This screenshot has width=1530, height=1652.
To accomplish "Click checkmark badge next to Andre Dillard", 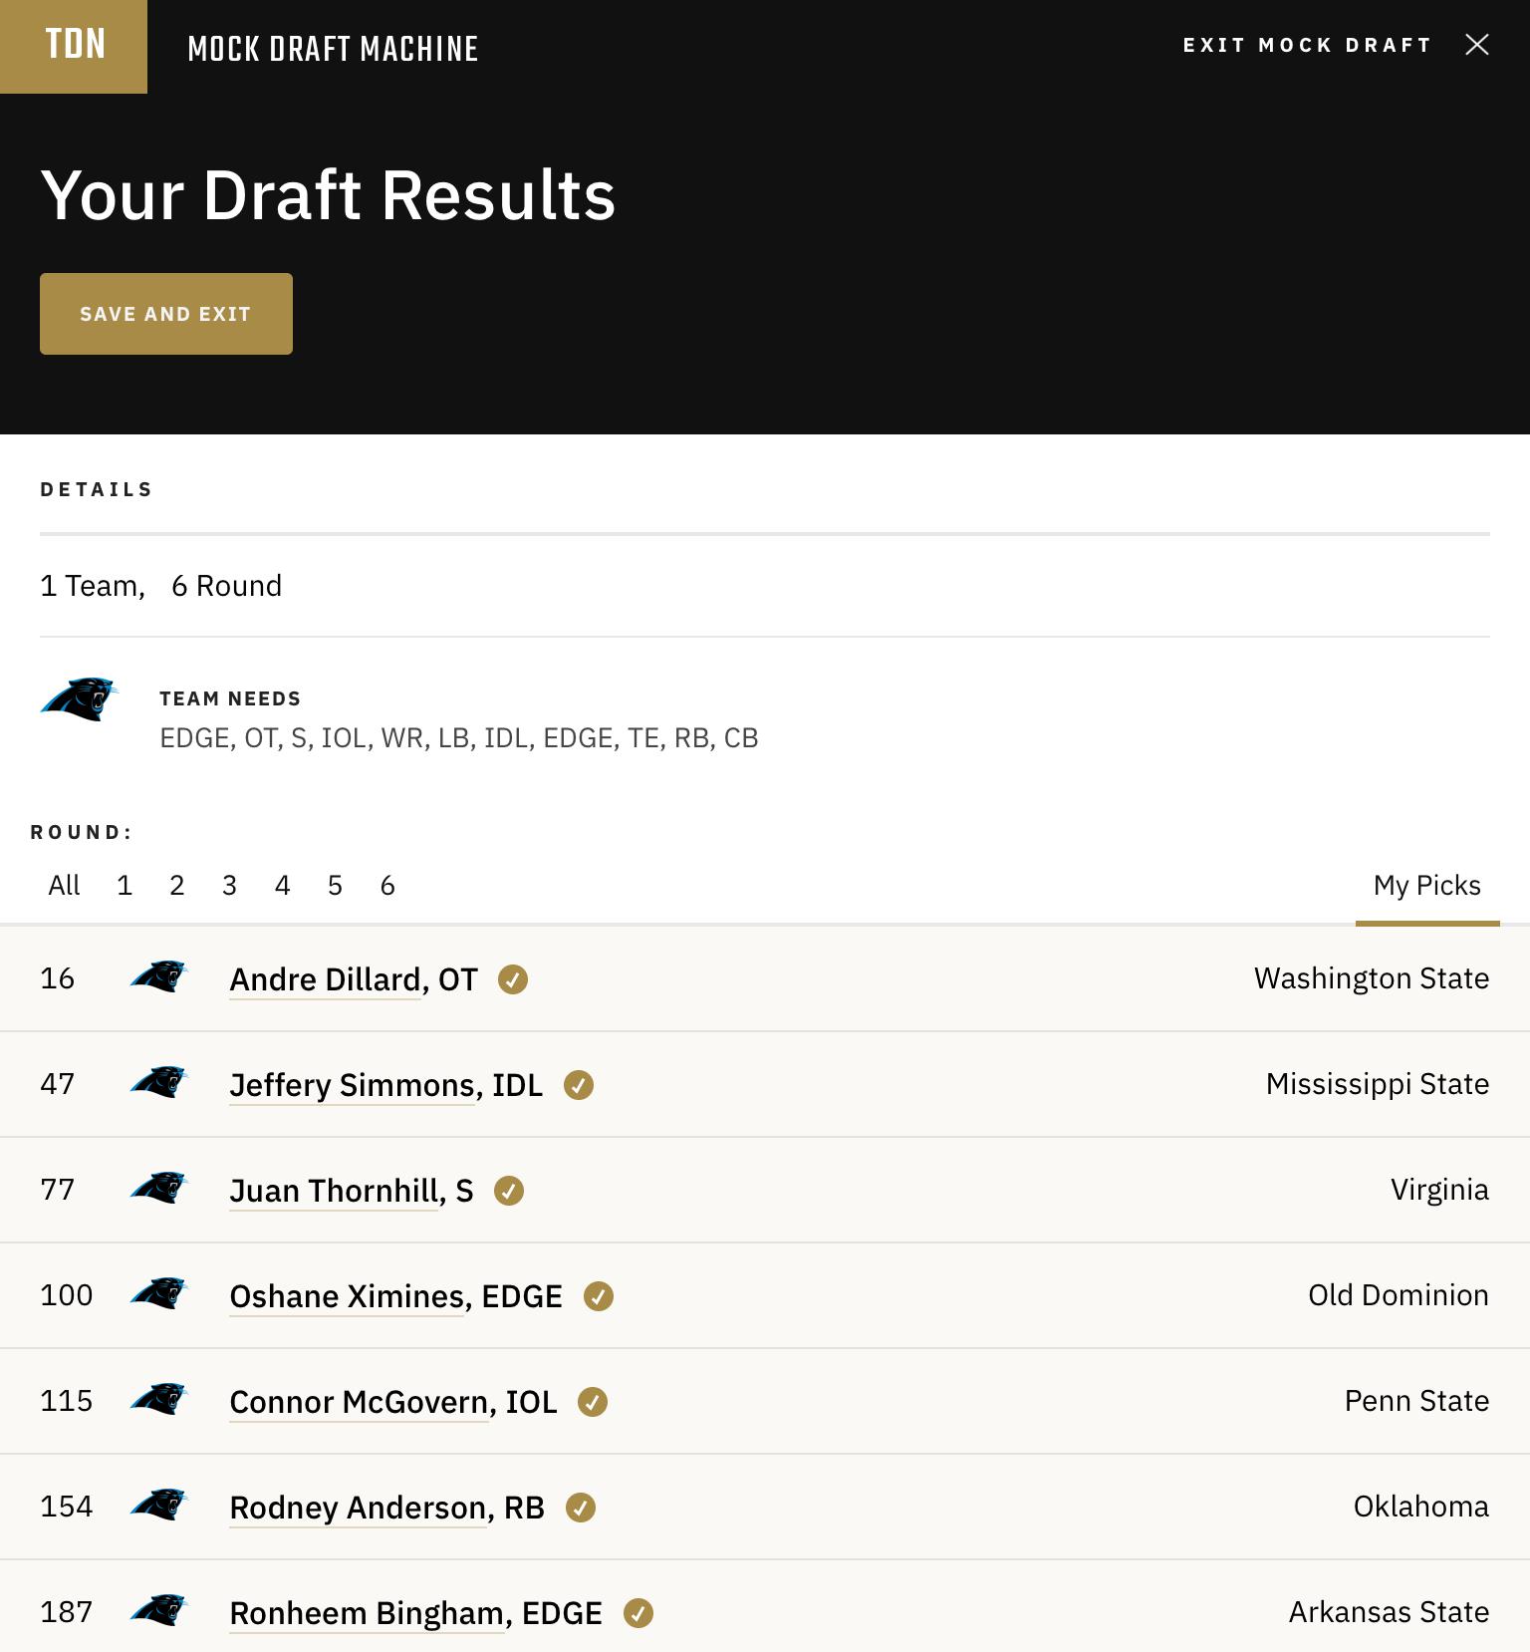I will tap(513, 979).
